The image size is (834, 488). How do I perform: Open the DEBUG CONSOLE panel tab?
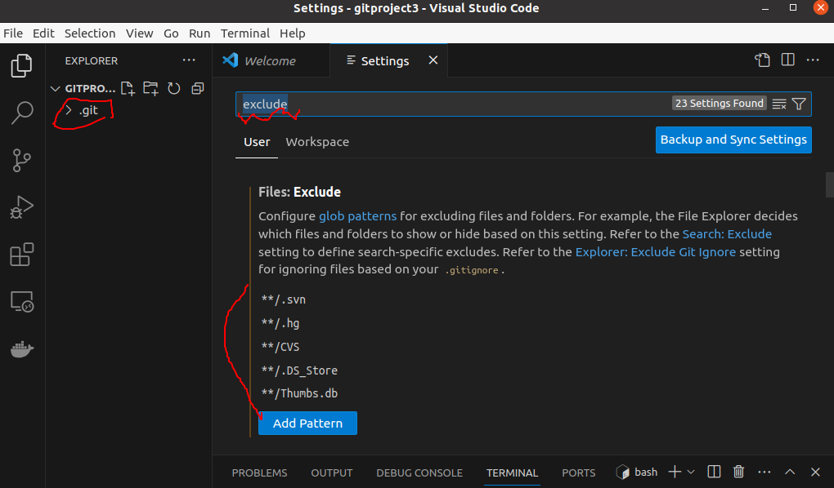(419, 472)
